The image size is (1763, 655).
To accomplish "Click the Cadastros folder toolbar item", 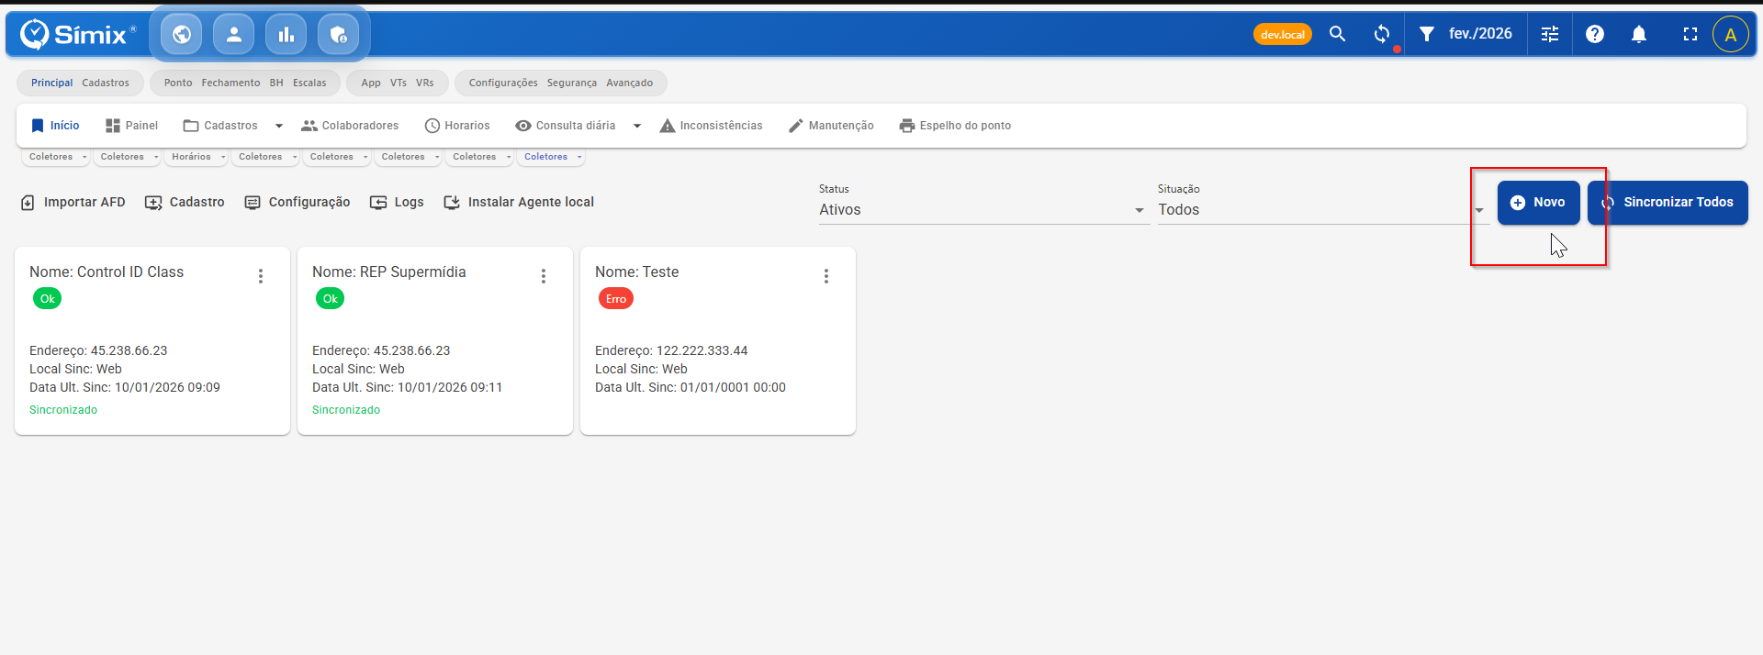I will coord(220,126).
